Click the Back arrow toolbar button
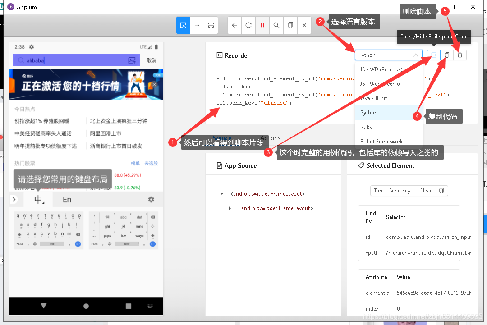The image size is (487, 325). pyautogui.click(x=234, y=25)
